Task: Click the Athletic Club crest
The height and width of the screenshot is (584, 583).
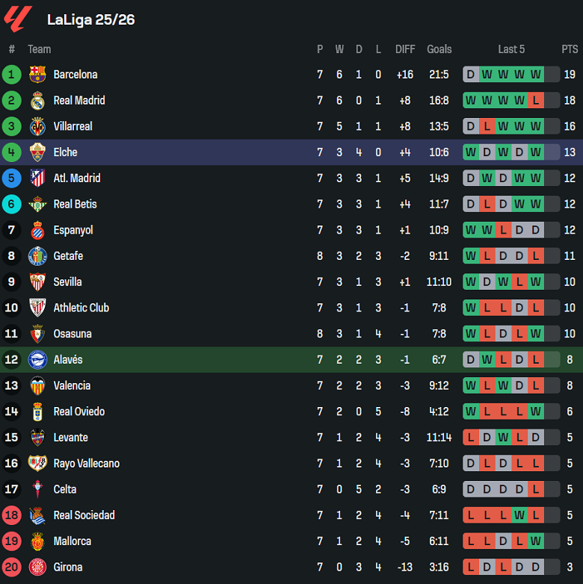Action: pyautogui.click(x=37, y=308)
